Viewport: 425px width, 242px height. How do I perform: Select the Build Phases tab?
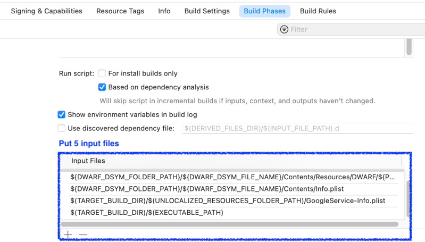[264, 11]
